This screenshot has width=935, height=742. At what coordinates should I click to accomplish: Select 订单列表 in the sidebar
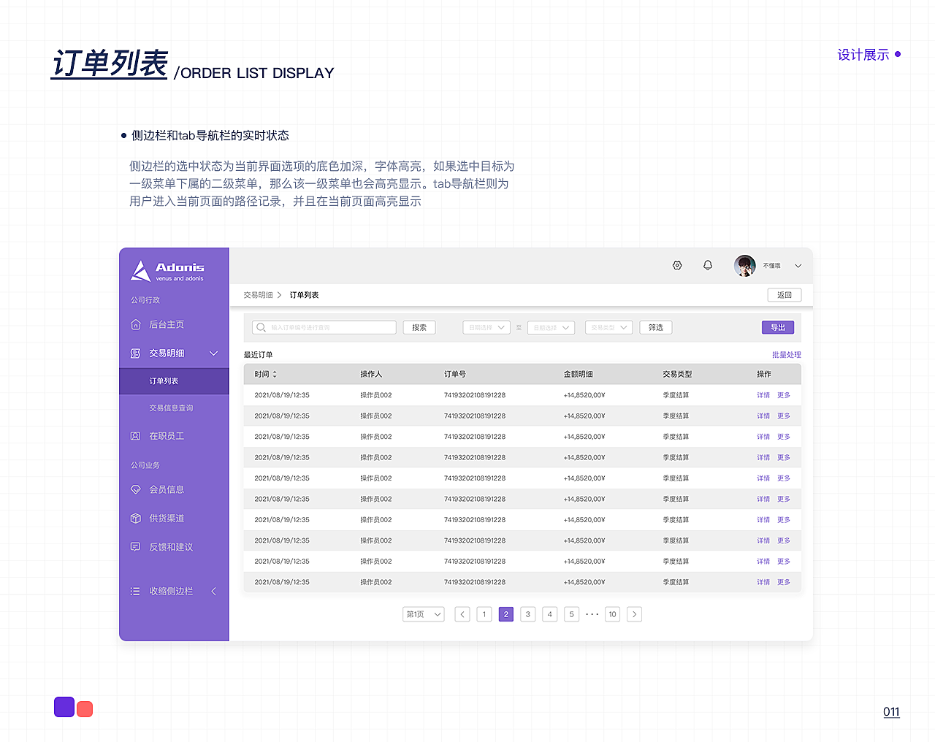coord(174,381)
